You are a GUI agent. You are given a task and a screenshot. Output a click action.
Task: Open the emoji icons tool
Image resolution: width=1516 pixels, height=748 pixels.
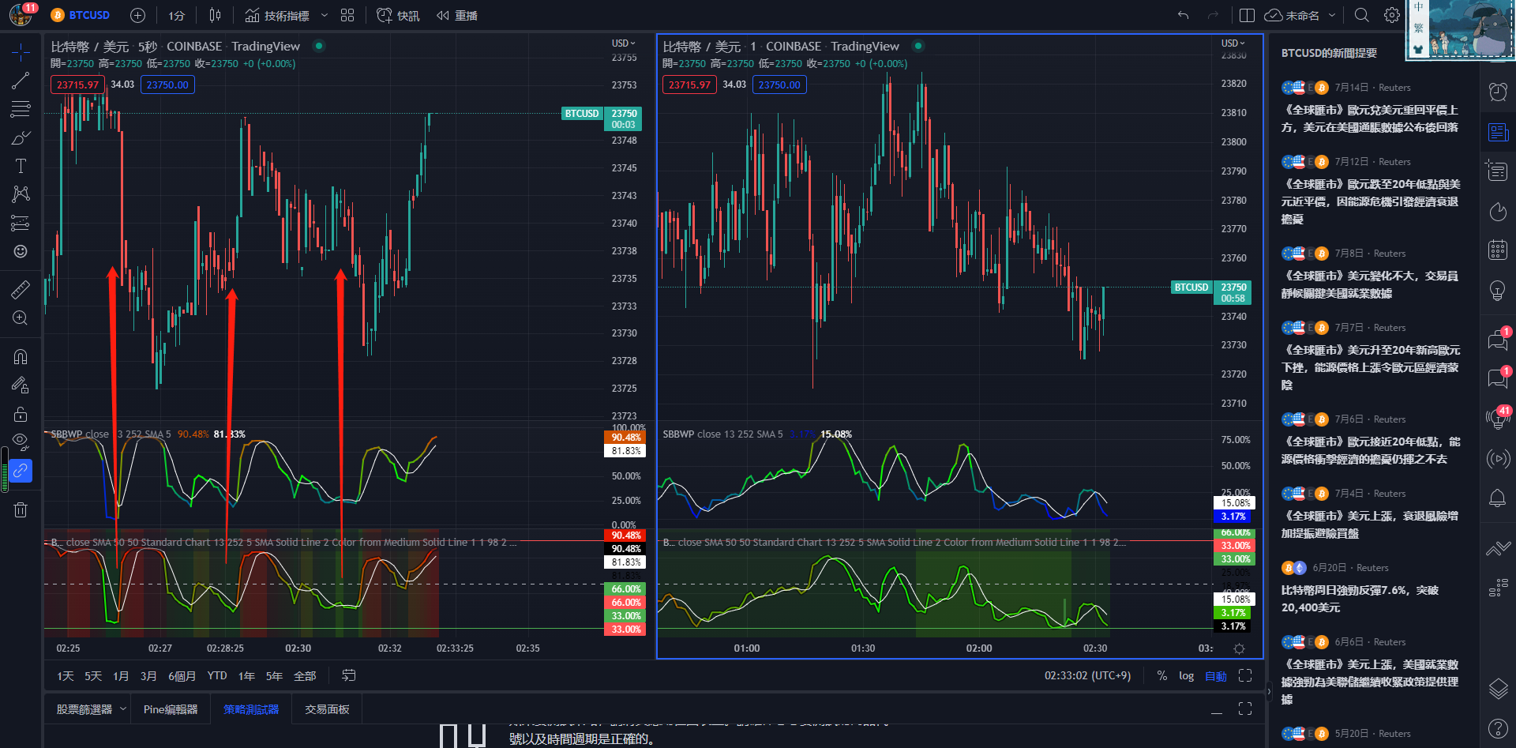pos(21,251)
